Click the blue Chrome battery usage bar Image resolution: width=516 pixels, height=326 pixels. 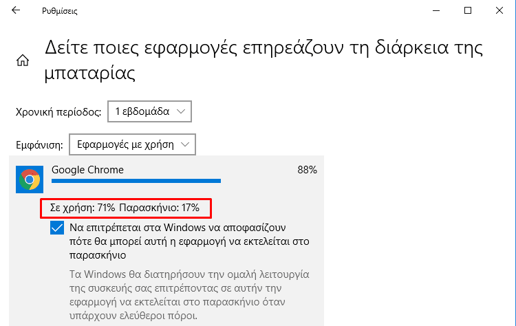(136, 182)
